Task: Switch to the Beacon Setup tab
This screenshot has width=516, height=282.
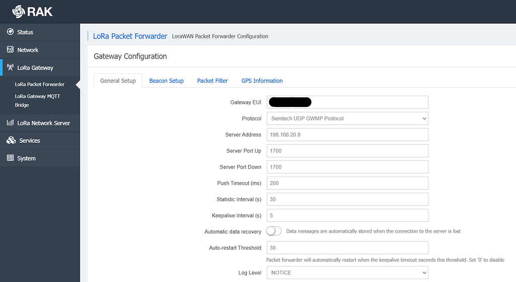Action: (166, 81)
